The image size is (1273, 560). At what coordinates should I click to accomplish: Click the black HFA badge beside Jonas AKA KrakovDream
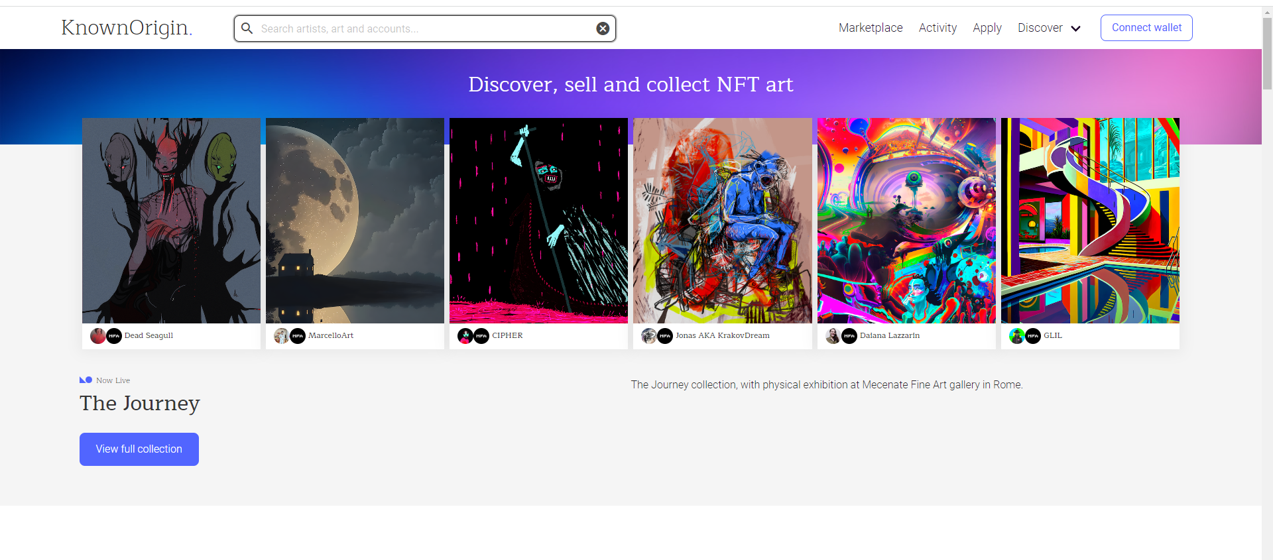pos(665,336)
